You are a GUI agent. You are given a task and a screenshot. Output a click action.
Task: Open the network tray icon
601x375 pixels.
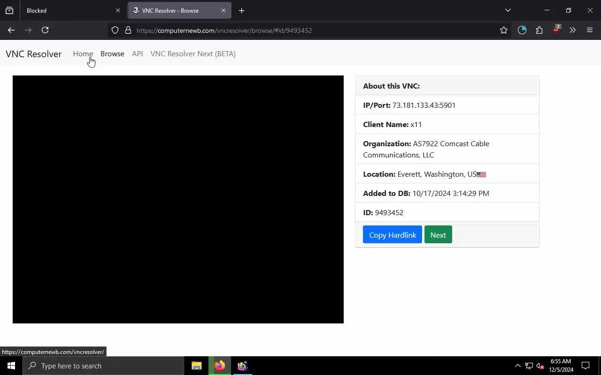529,366
